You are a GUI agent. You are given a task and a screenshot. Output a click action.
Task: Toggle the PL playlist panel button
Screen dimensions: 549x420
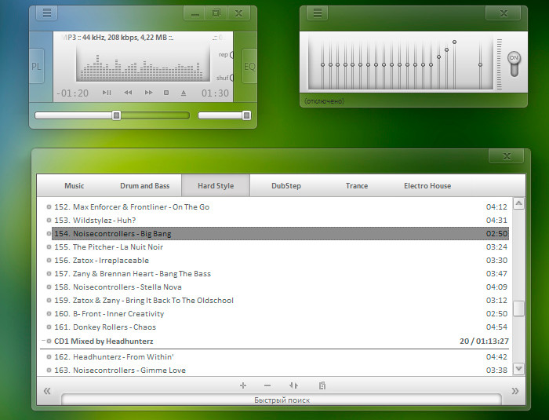click(36, 66)
